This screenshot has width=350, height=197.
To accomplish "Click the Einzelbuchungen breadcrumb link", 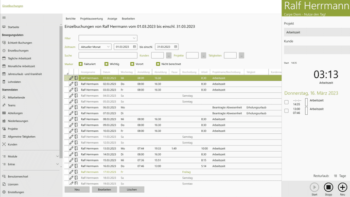I will pos(13,6).
